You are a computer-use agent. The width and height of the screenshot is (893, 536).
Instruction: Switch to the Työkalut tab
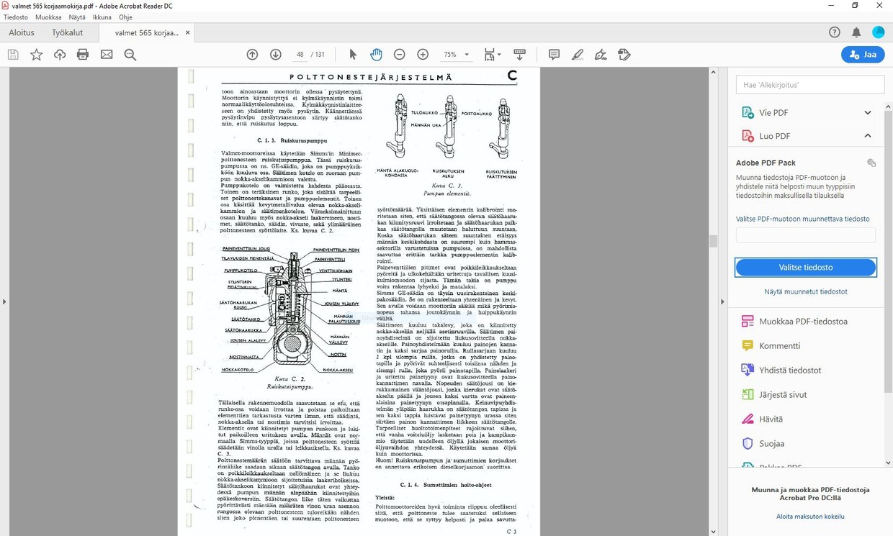click(67, 32)
